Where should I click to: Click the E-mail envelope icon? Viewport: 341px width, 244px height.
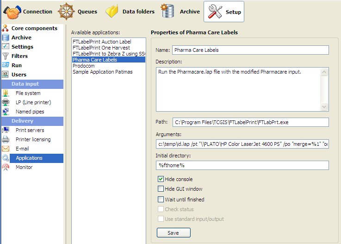click(x=6, y=149)
